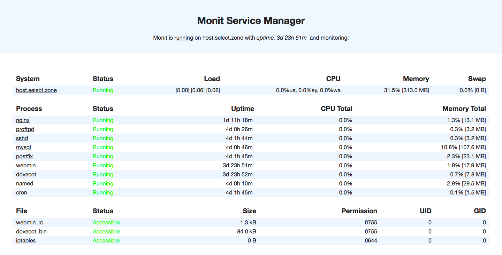Click the Accessible status of iptables

pyautogui.click(x=106, y=240)
